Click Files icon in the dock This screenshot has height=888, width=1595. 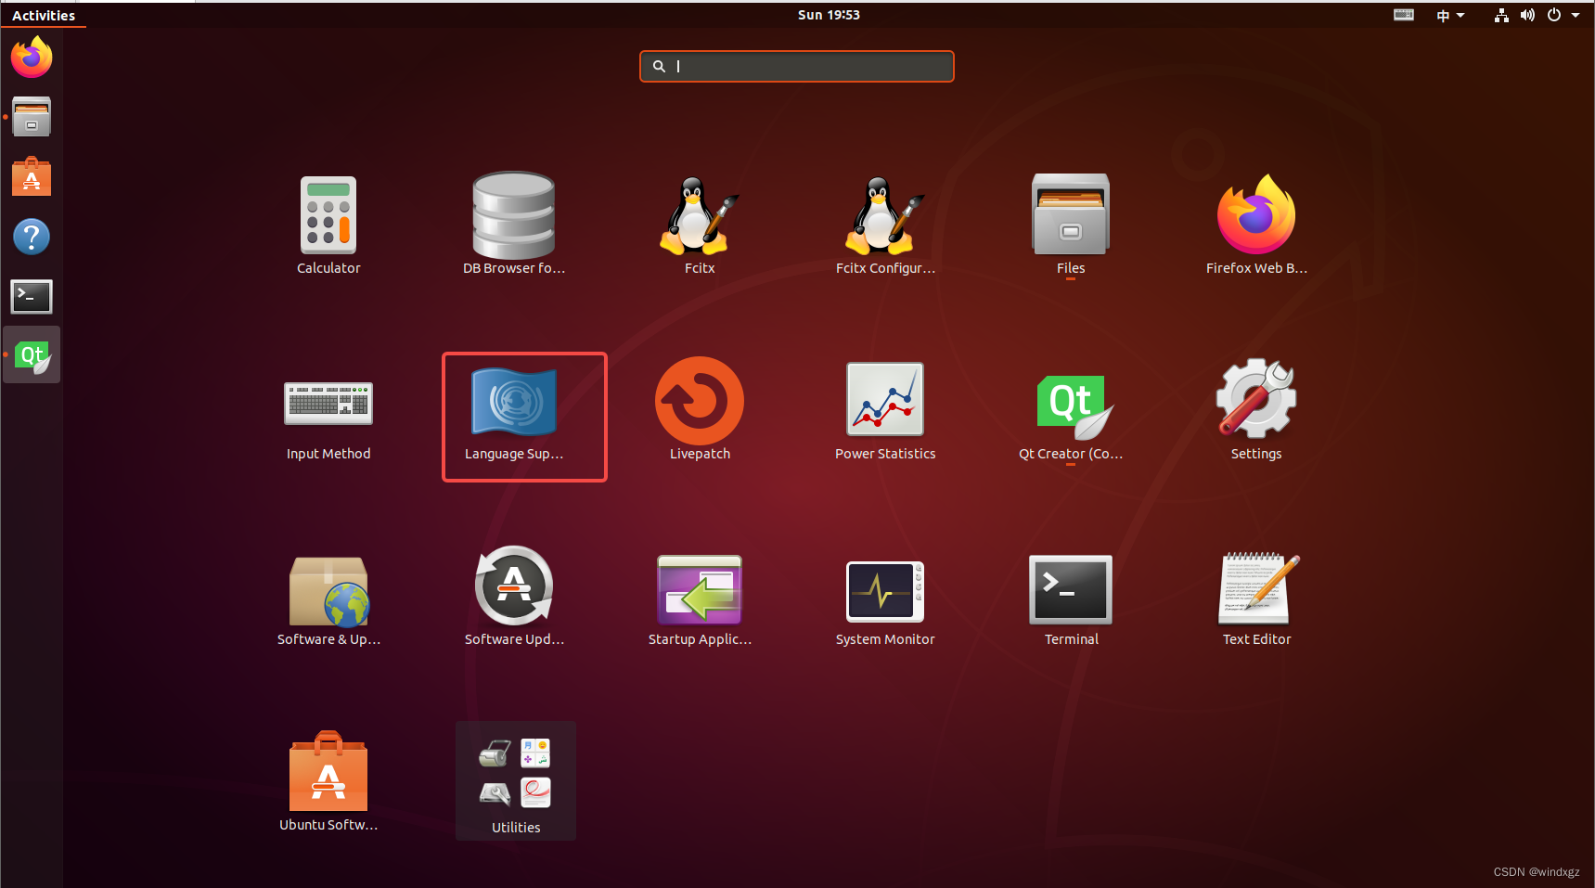32,117
